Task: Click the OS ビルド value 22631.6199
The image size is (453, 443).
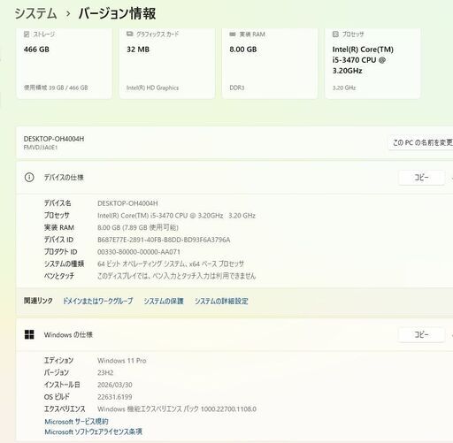Action: click(x=115, y=397)
